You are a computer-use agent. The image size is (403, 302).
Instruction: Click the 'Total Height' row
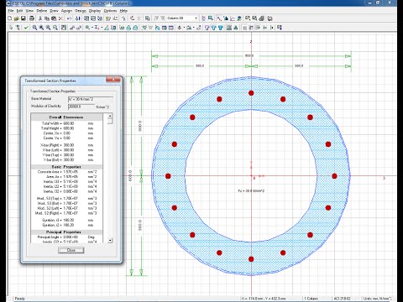[66, 128]
